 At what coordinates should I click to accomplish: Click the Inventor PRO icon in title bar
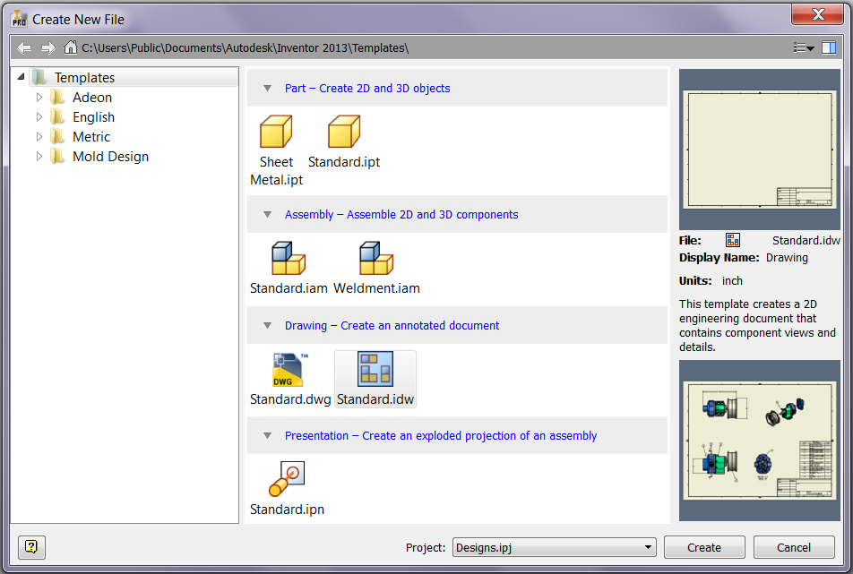19,19
